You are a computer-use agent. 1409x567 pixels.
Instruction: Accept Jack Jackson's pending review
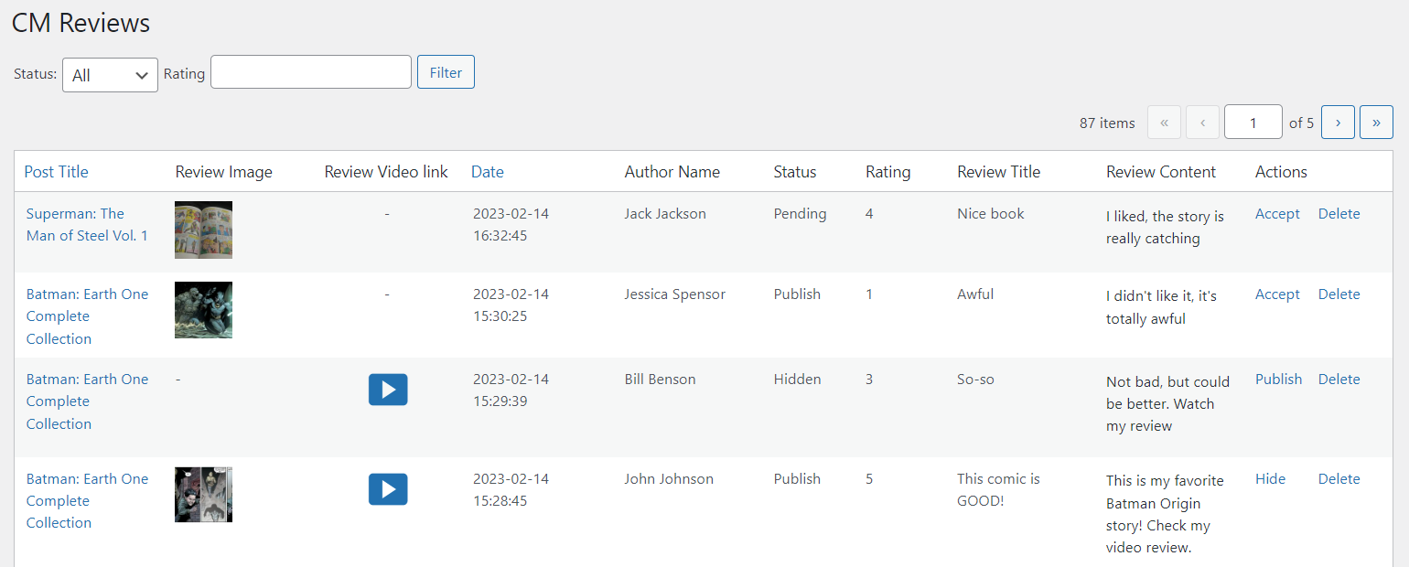pos(1277,214)
